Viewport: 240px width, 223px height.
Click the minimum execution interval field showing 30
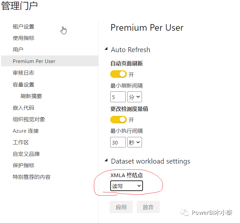click(118, 142)
